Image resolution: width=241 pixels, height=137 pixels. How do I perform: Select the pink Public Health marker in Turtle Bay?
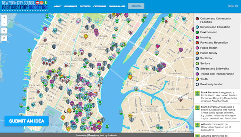[114, 56]
